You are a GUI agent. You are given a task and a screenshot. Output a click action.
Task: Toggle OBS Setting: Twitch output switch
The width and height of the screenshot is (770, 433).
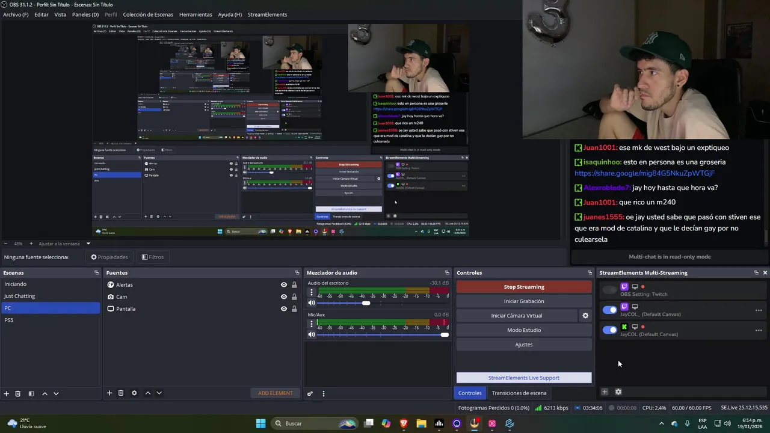pyautogui.click(x=610, y=290)
